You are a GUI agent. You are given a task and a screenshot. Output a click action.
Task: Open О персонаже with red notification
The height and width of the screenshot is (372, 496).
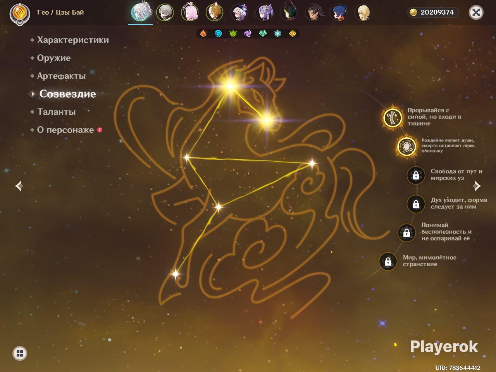pos(65,130)
